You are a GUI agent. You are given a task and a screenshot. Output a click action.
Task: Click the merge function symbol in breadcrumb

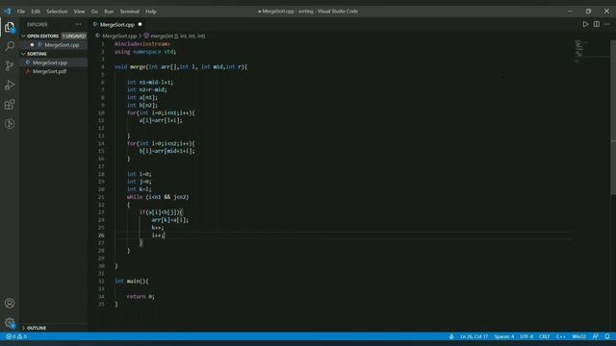click(x=174, y=36)
